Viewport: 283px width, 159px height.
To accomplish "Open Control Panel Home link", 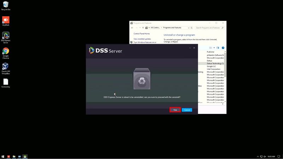I will tap(141, 33).
